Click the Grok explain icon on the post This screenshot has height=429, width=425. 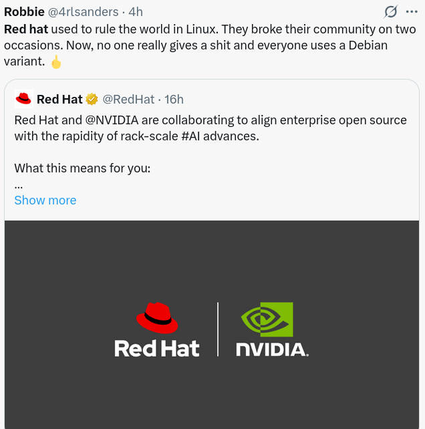point(390,11)
